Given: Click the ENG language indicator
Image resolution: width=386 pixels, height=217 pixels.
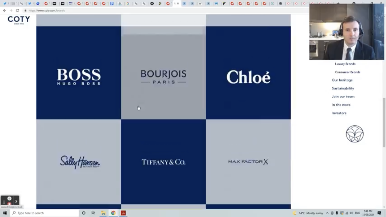Looking at the screenshot, I should [x=357, y=213].
